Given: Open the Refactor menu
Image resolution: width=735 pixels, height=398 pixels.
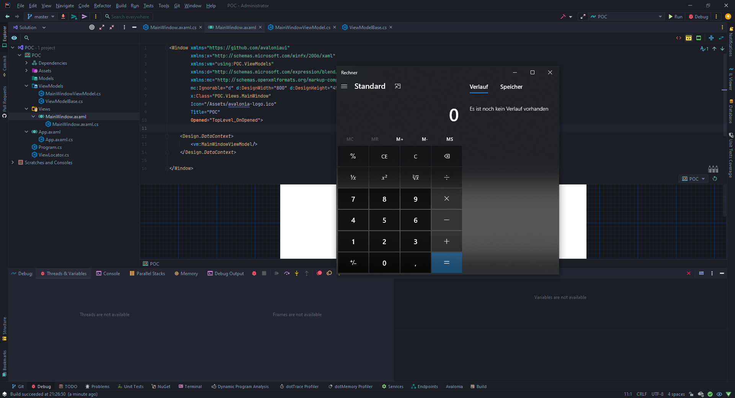Looking at the screenshot, I should [103, 6].
